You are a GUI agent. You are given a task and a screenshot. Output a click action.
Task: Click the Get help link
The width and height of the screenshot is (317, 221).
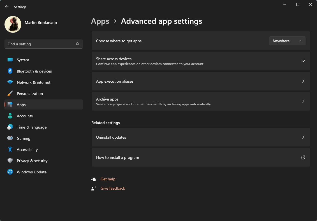pos(108,179)
